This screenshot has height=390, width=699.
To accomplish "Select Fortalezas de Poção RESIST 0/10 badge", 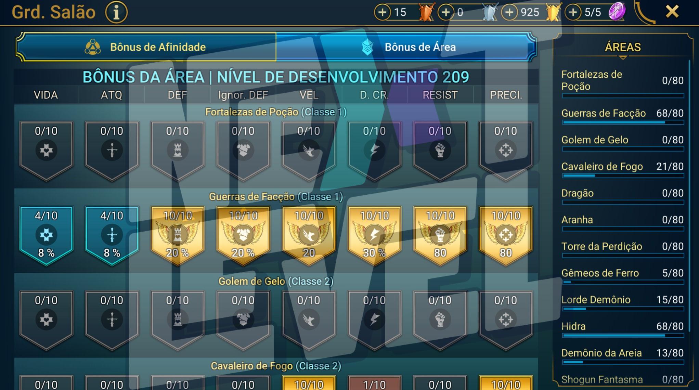I will click(440, 151).
